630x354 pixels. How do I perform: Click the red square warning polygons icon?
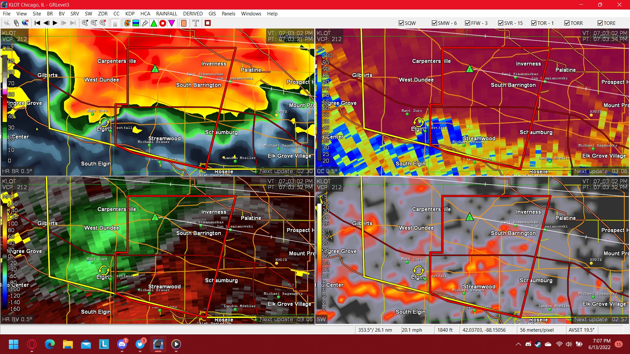click(x=207, y=23)
